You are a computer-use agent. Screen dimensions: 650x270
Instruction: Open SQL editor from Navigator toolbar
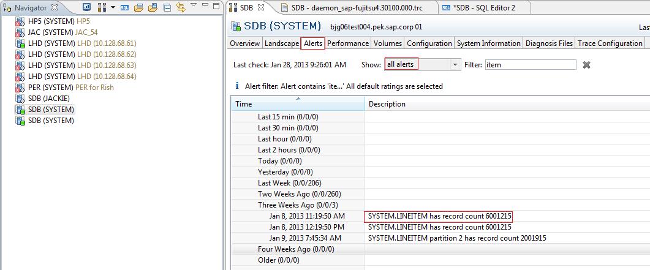124,7
